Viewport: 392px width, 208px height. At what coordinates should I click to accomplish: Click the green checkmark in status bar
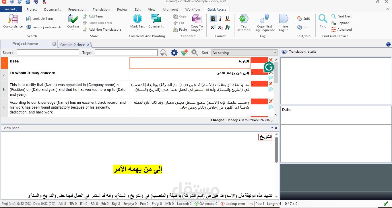tap(386, 204)
